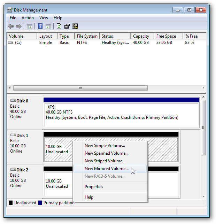Select the (C:) drive icon in volume list
216x224 pixels.
tap(10, 43)
